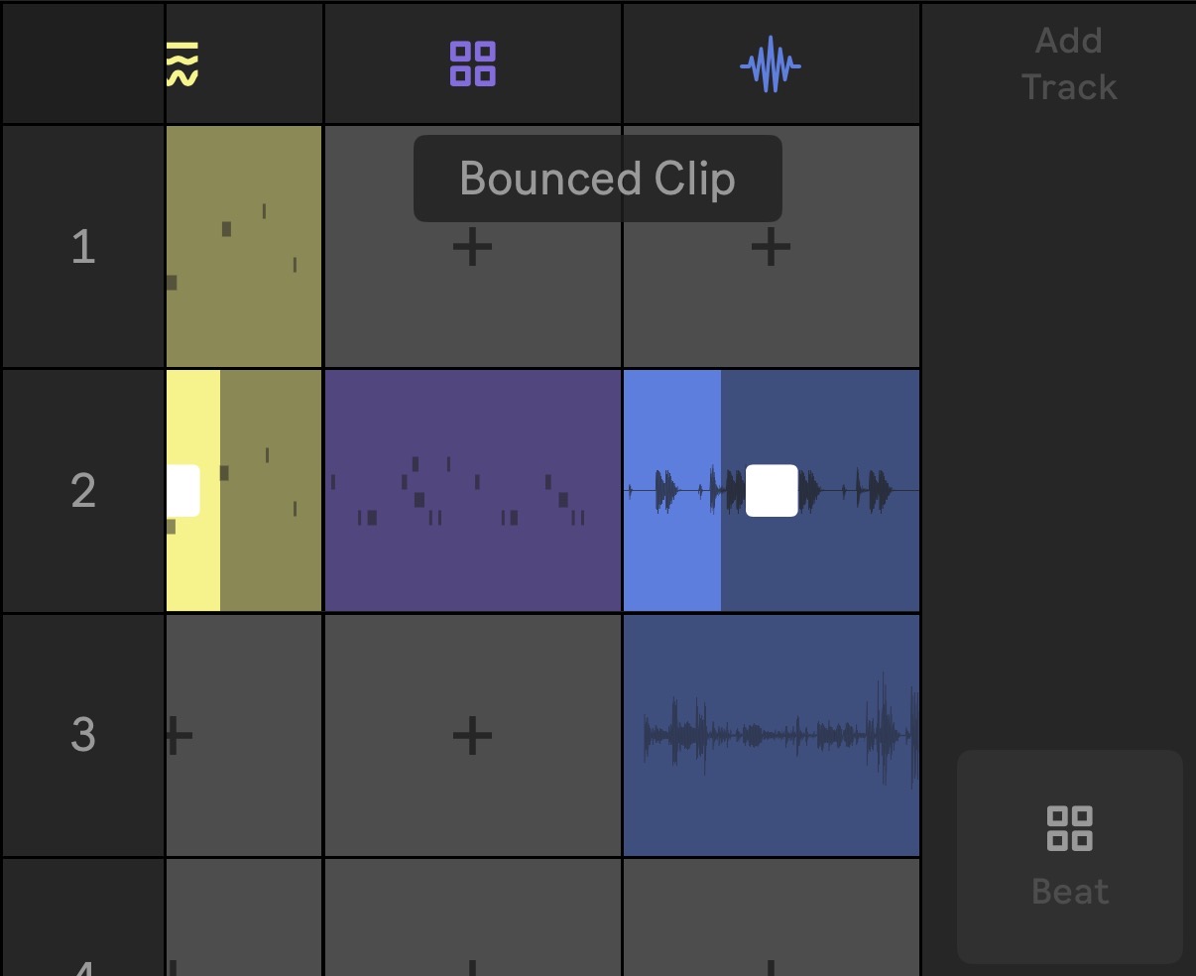
Task: Select the purple MIDI clip in scene 2
Action: pyautogui.click(x=473, y=490)
